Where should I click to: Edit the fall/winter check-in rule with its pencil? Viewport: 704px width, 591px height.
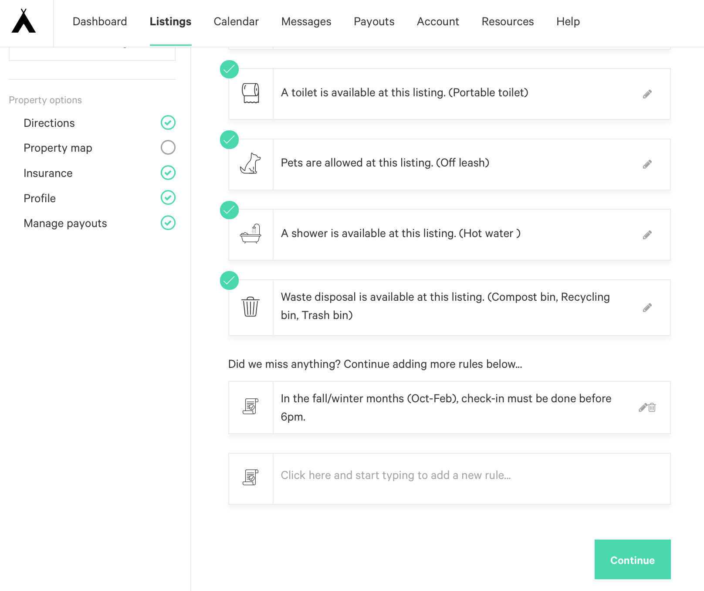click(x=643, y=408)
